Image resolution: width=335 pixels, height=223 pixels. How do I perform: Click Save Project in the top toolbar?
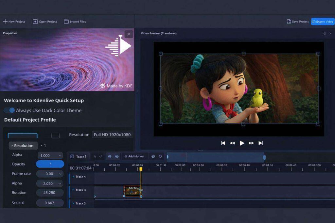pos(298,21)
